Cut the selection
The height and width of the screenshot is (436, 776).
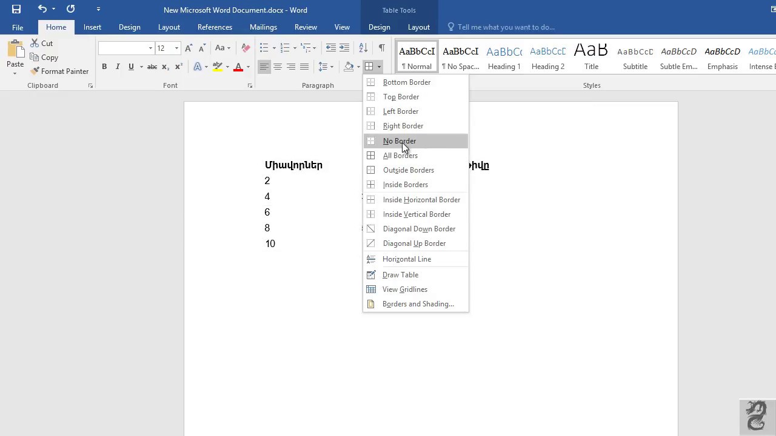[42, 44]
